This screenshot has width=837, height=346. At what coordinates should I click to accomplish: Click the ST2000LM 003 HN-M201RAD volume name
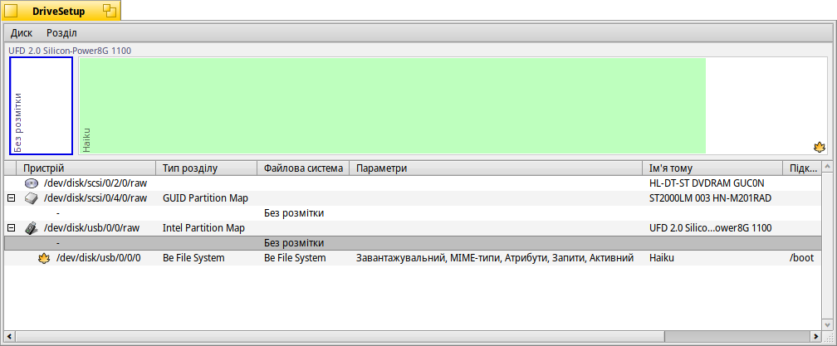click(710, 198)
